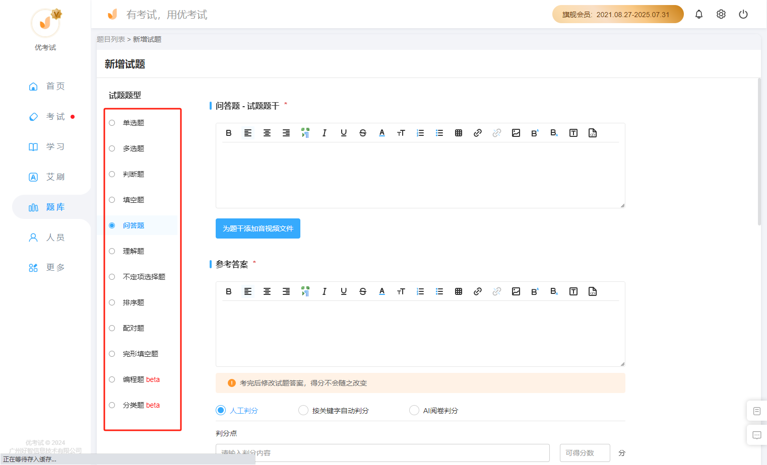This screenshot has height=465, width=767.
Task: Open font size in question stem editor
Action: coord(401,133)
